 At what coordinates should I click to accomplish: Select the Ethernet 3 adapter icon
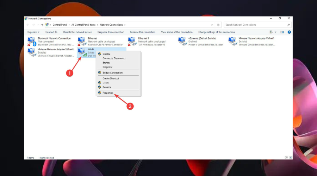point(132,42)
